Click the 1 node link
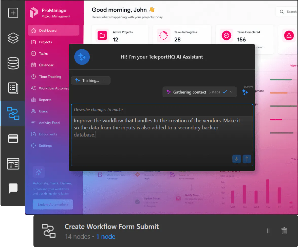Viewport: 298px width, 247px height. tap(106, 237)
